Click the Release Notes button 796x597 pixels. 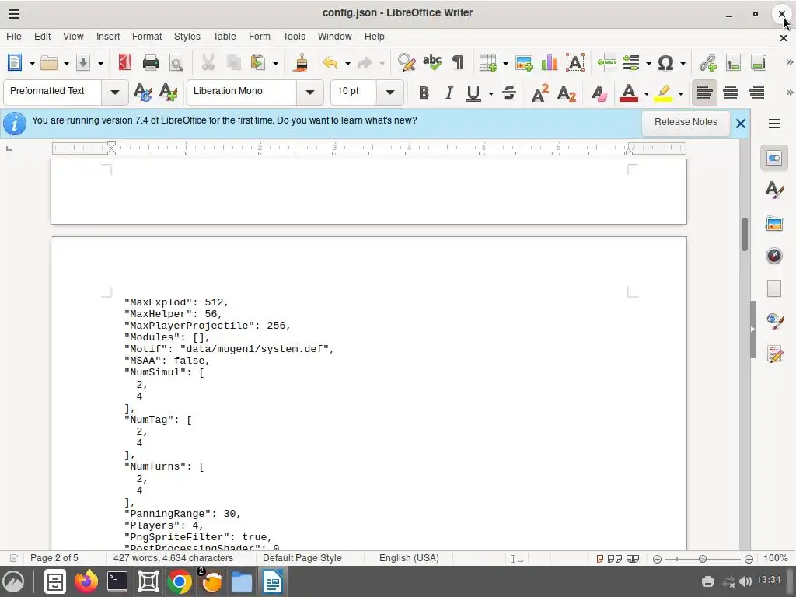coord(686,122)
